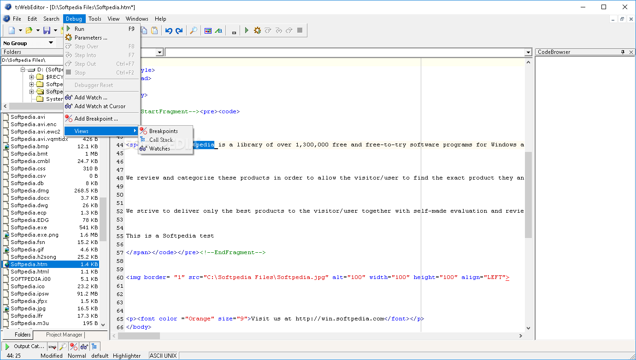Screen dimensions: 636x360
Task: Click the small box toolbar icon
Action: [x=234, y=33]
